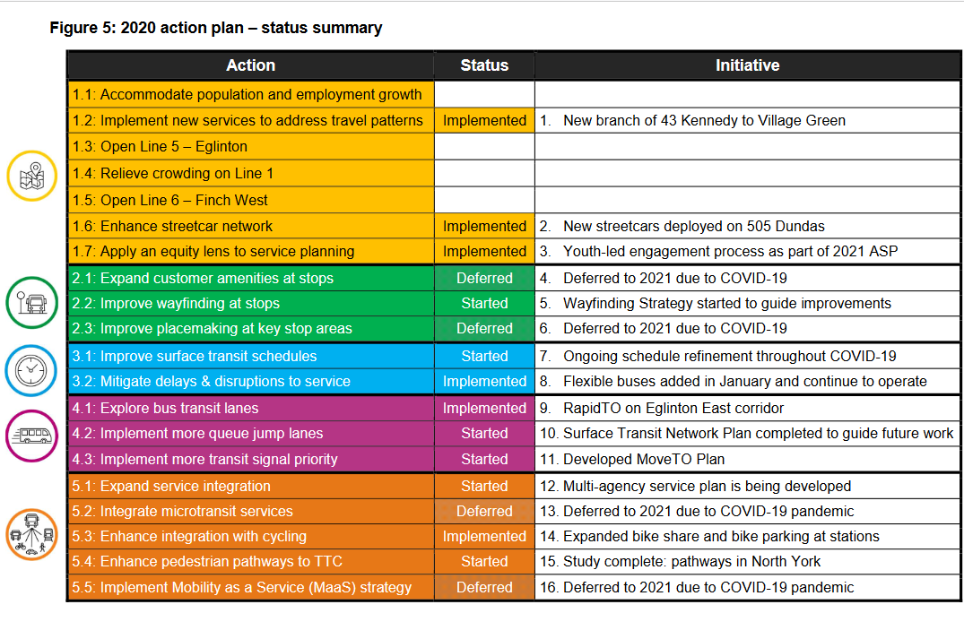Click the orange multimodal integration icon
The height and width of the screenshot is (639, 964).
(32, 534)
